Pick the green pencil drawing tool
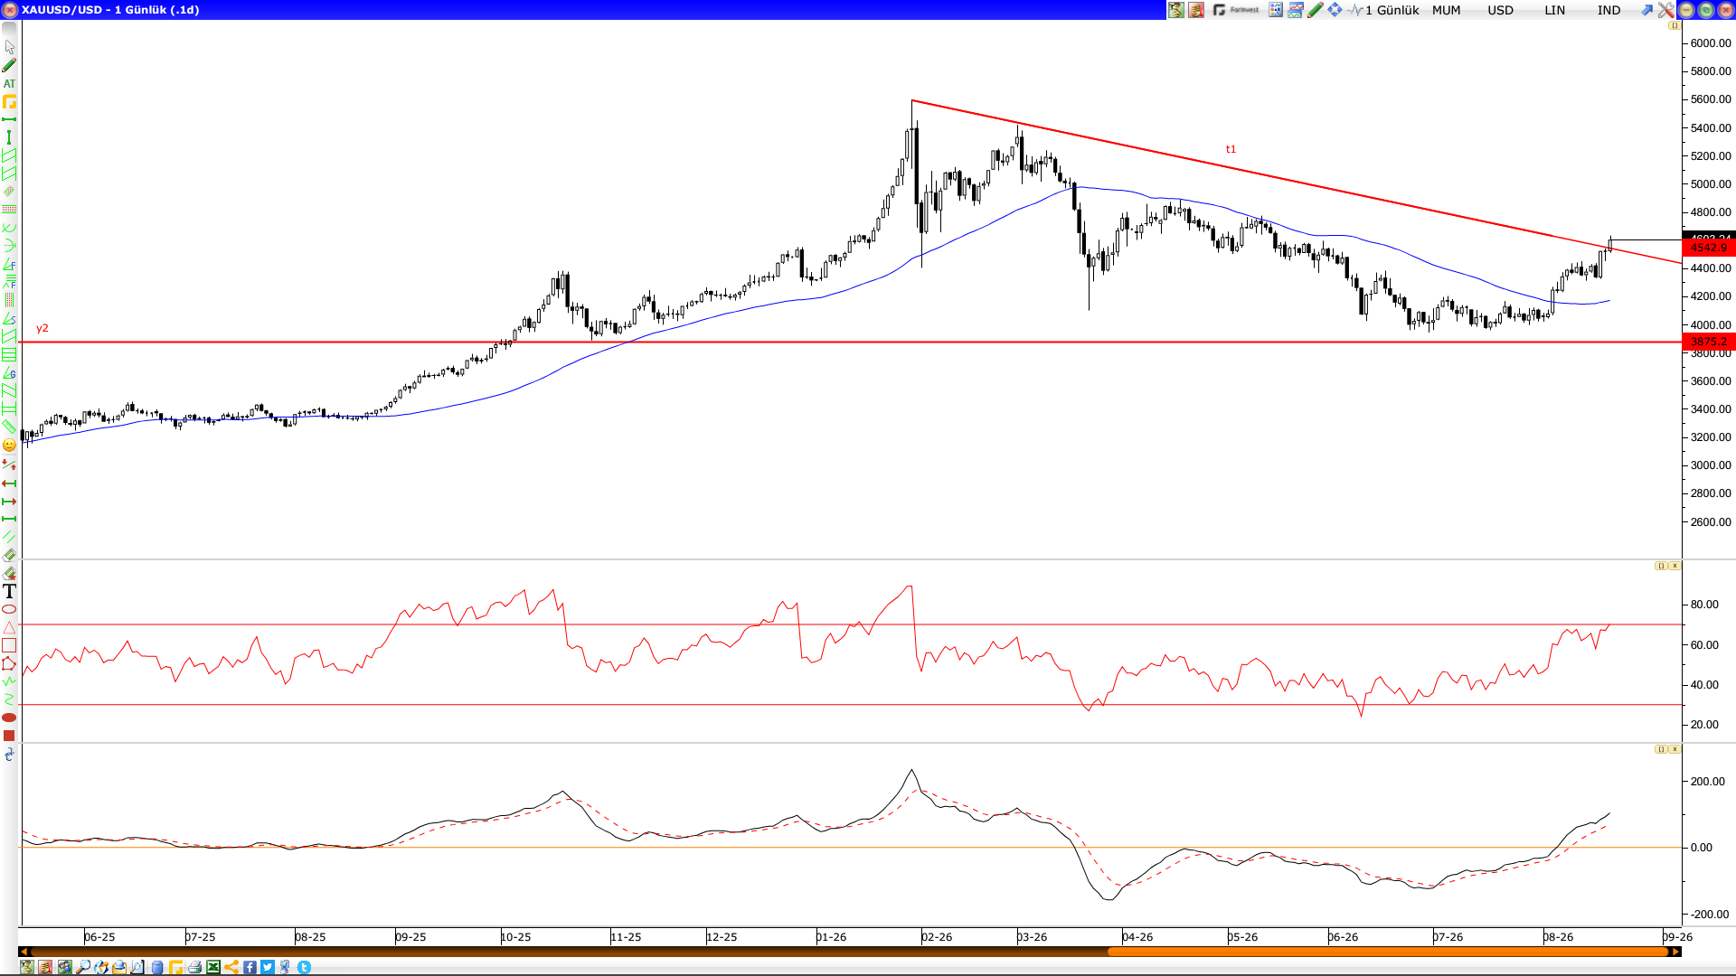 pos(10,65)
